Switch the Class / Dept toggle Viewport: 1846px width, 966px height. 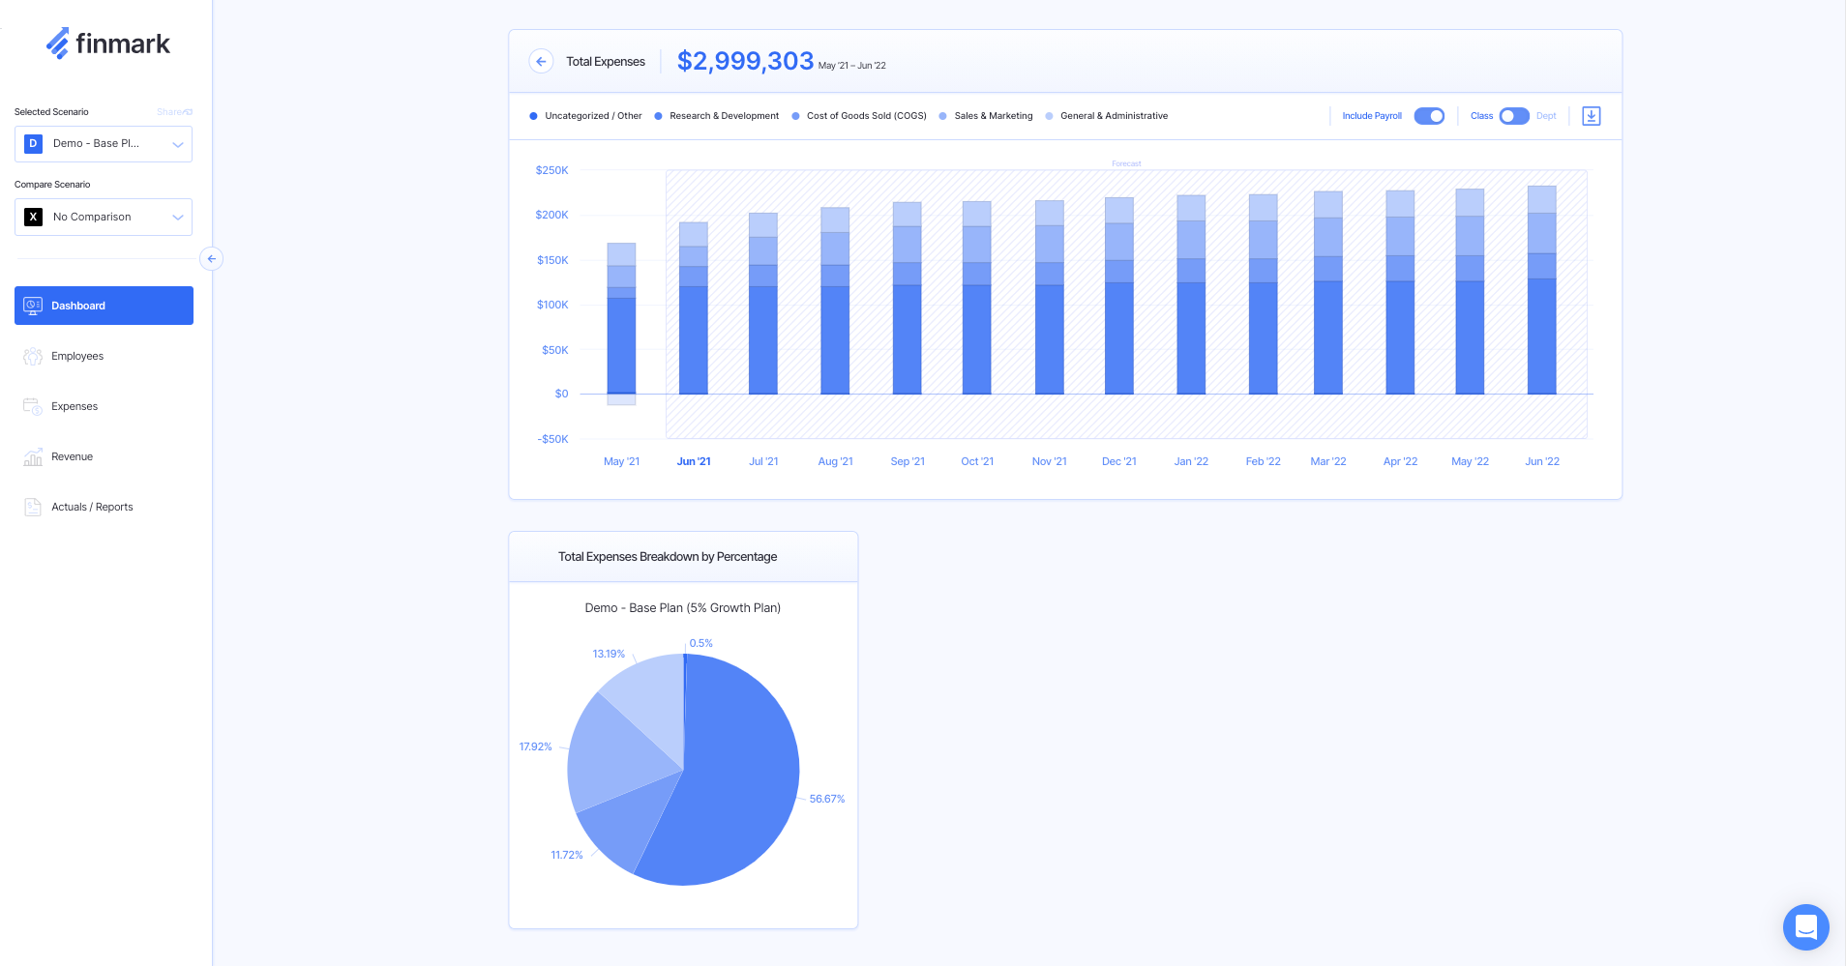pos(1513,116)
